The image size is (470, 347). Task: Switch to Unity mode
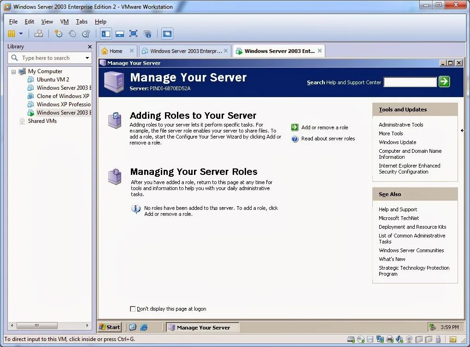click(x=147, y=34)
